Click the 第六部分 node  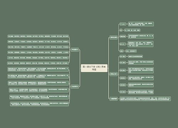[x=122, y=92]
